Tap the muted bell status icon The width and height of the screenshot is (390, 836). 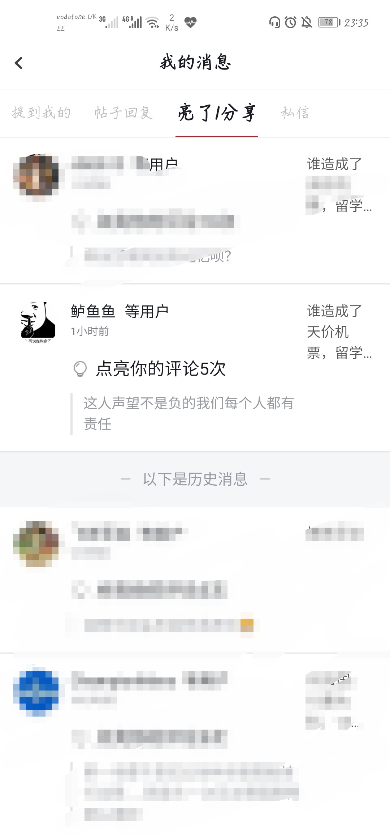coord(307,22)
